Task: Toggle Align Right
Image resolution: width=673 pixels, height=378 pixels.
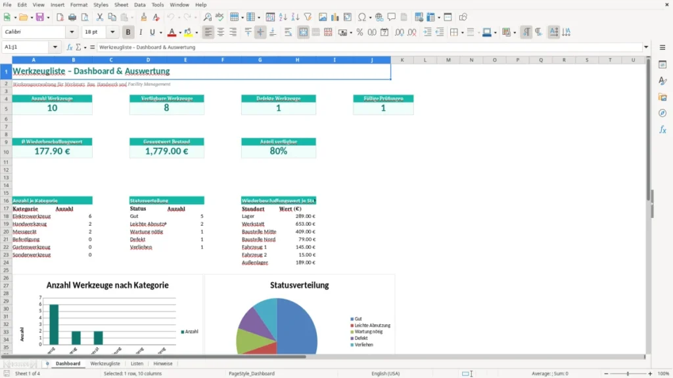Action: [x=233, y=32]
